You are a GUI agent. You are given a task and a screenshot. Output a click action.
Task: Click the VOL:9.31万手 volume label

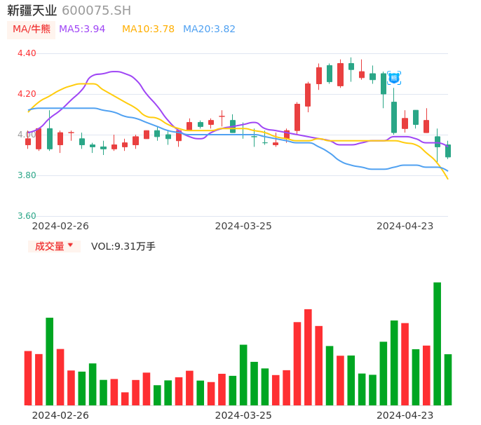(x=123, y=246)
